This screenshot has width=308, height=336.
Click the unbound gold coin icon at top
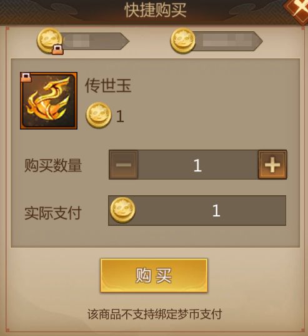coord(183,41)
